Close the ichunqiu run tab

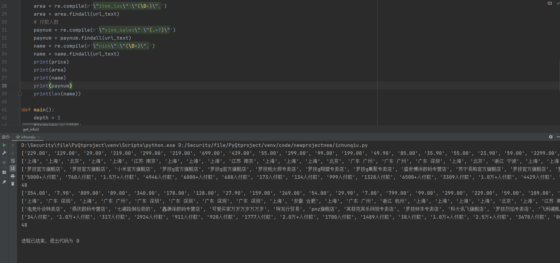[39, 137]
